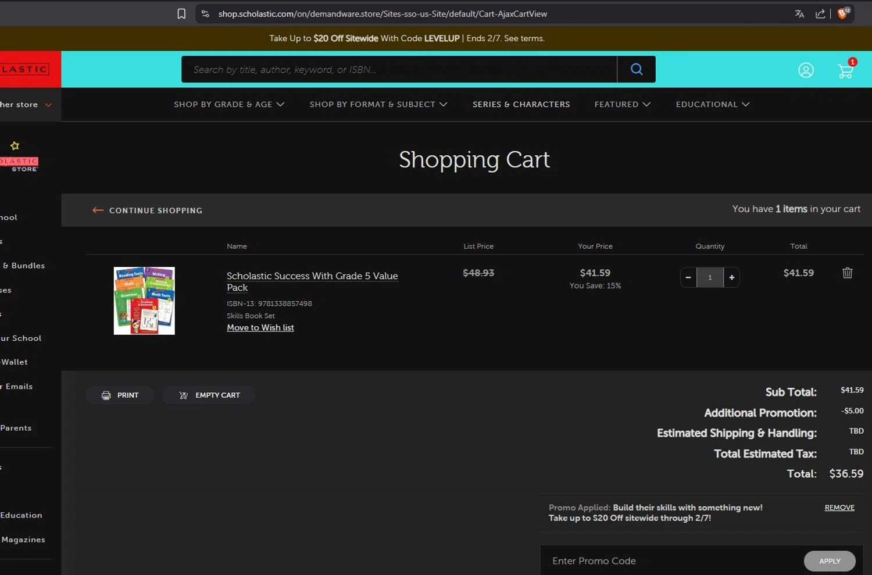Expand the Educational menu

coord(713,104)
